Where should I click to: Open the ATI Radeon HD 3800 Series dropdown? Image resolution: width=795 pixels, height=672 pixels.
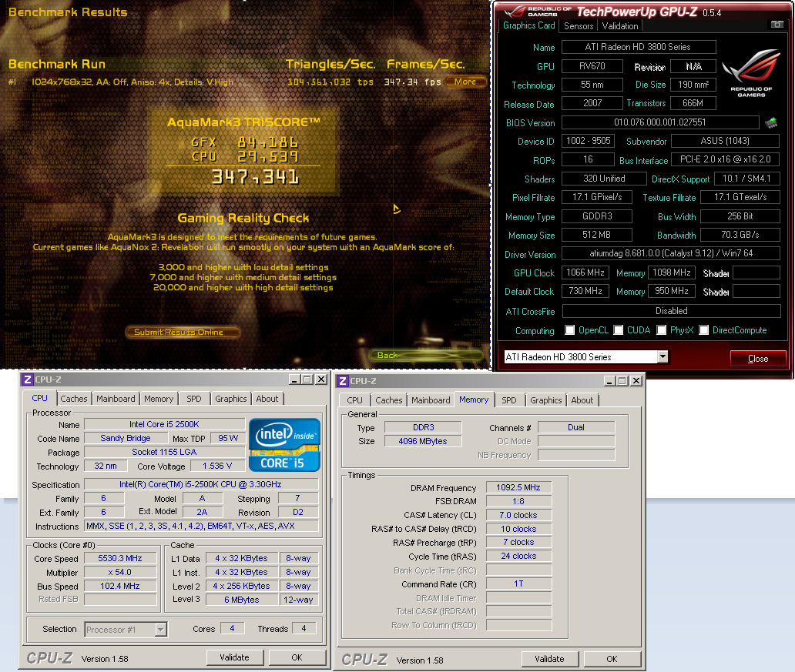click(x=662, y=356)
